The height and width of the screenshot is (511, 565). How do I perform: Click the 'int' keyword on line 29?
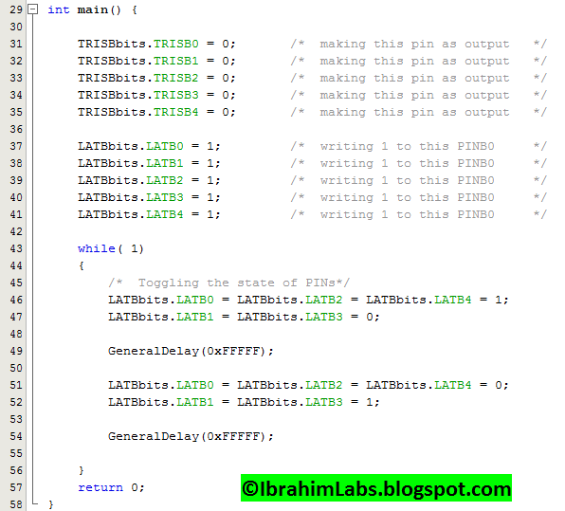click(59, 9)
